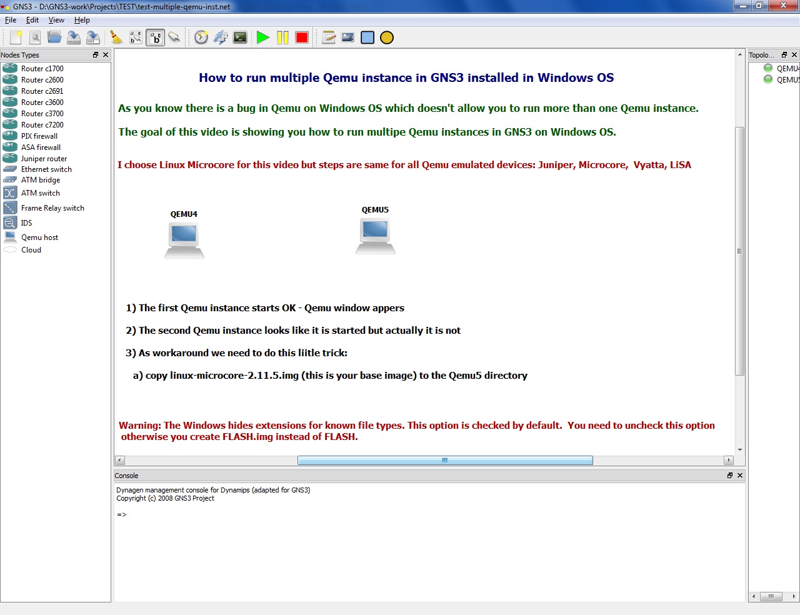Select the Add a link cable icon
The height and width of the screenshot is (615, 800).
(174, 37)
